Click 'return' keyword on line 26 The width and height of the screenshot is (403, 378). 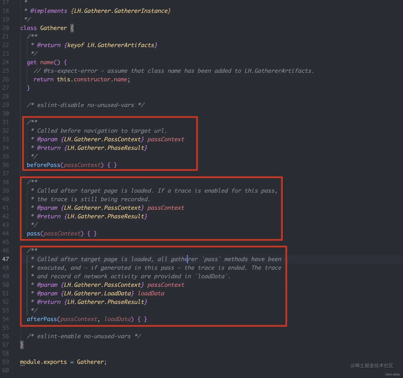pos(43,79)
